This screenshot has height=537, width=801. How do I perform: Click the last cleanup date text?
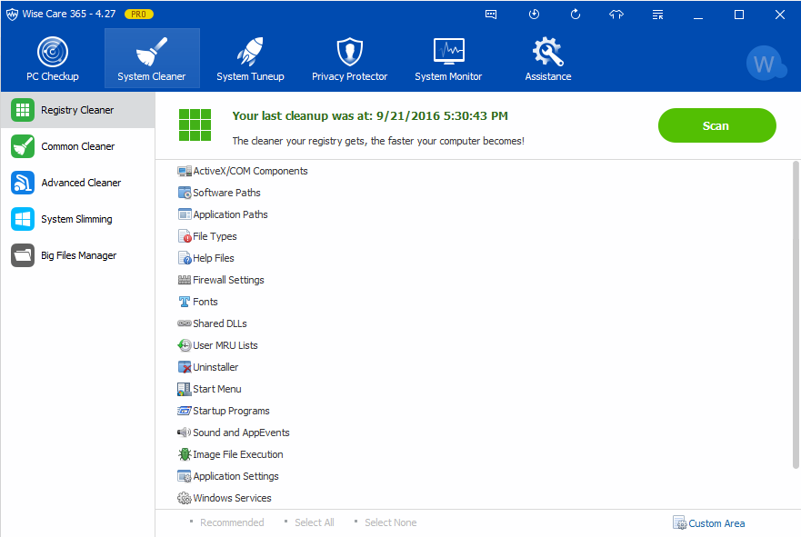[x=370, y=116]
